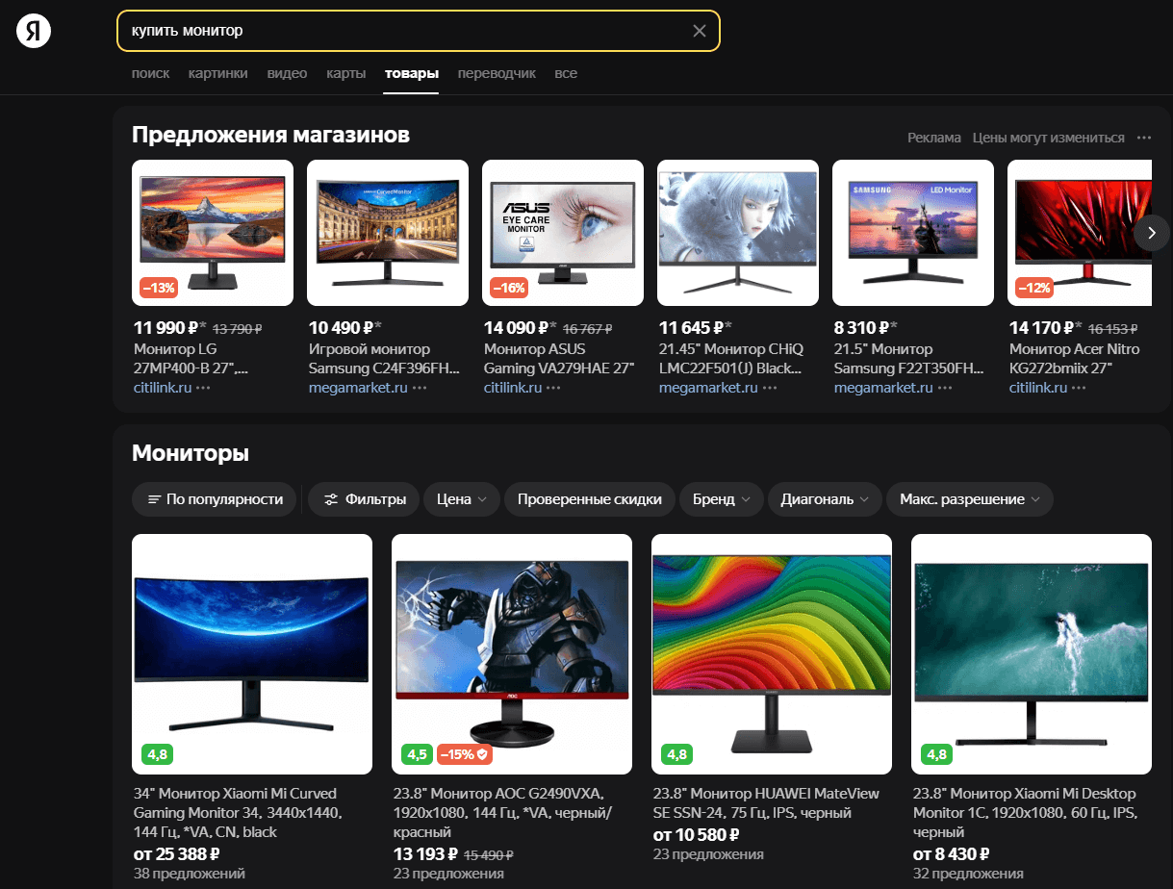Open the Yandex logo home icon

(34, 31)
